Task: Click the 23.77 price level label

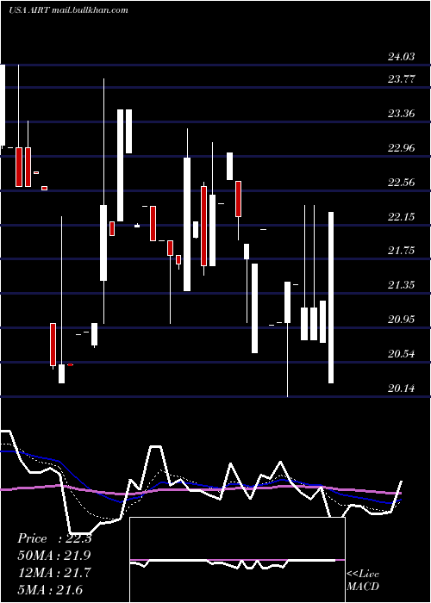Action: coord(402,79)
